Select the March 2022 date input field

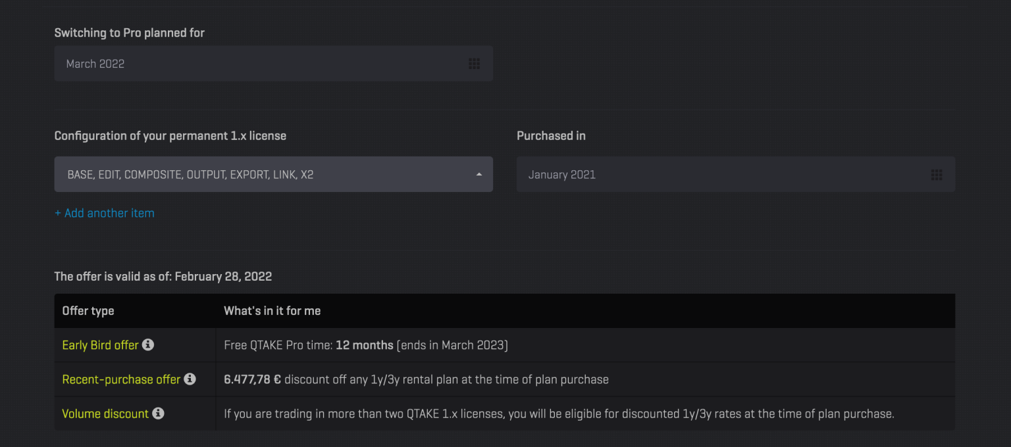(x=263, y=63)
